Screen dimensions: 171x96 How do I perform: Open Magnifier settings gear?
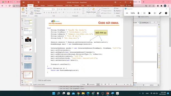pos(166,13)
